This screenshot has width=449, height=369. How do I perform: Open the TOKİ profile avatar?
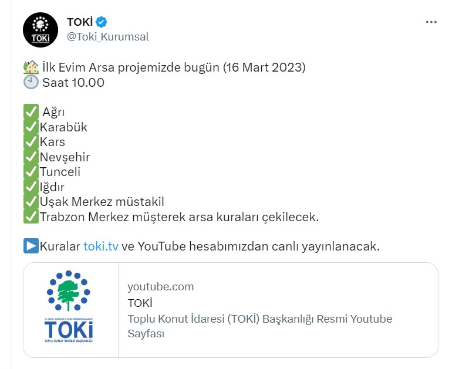pyautogui.click(x=40, y=30)
